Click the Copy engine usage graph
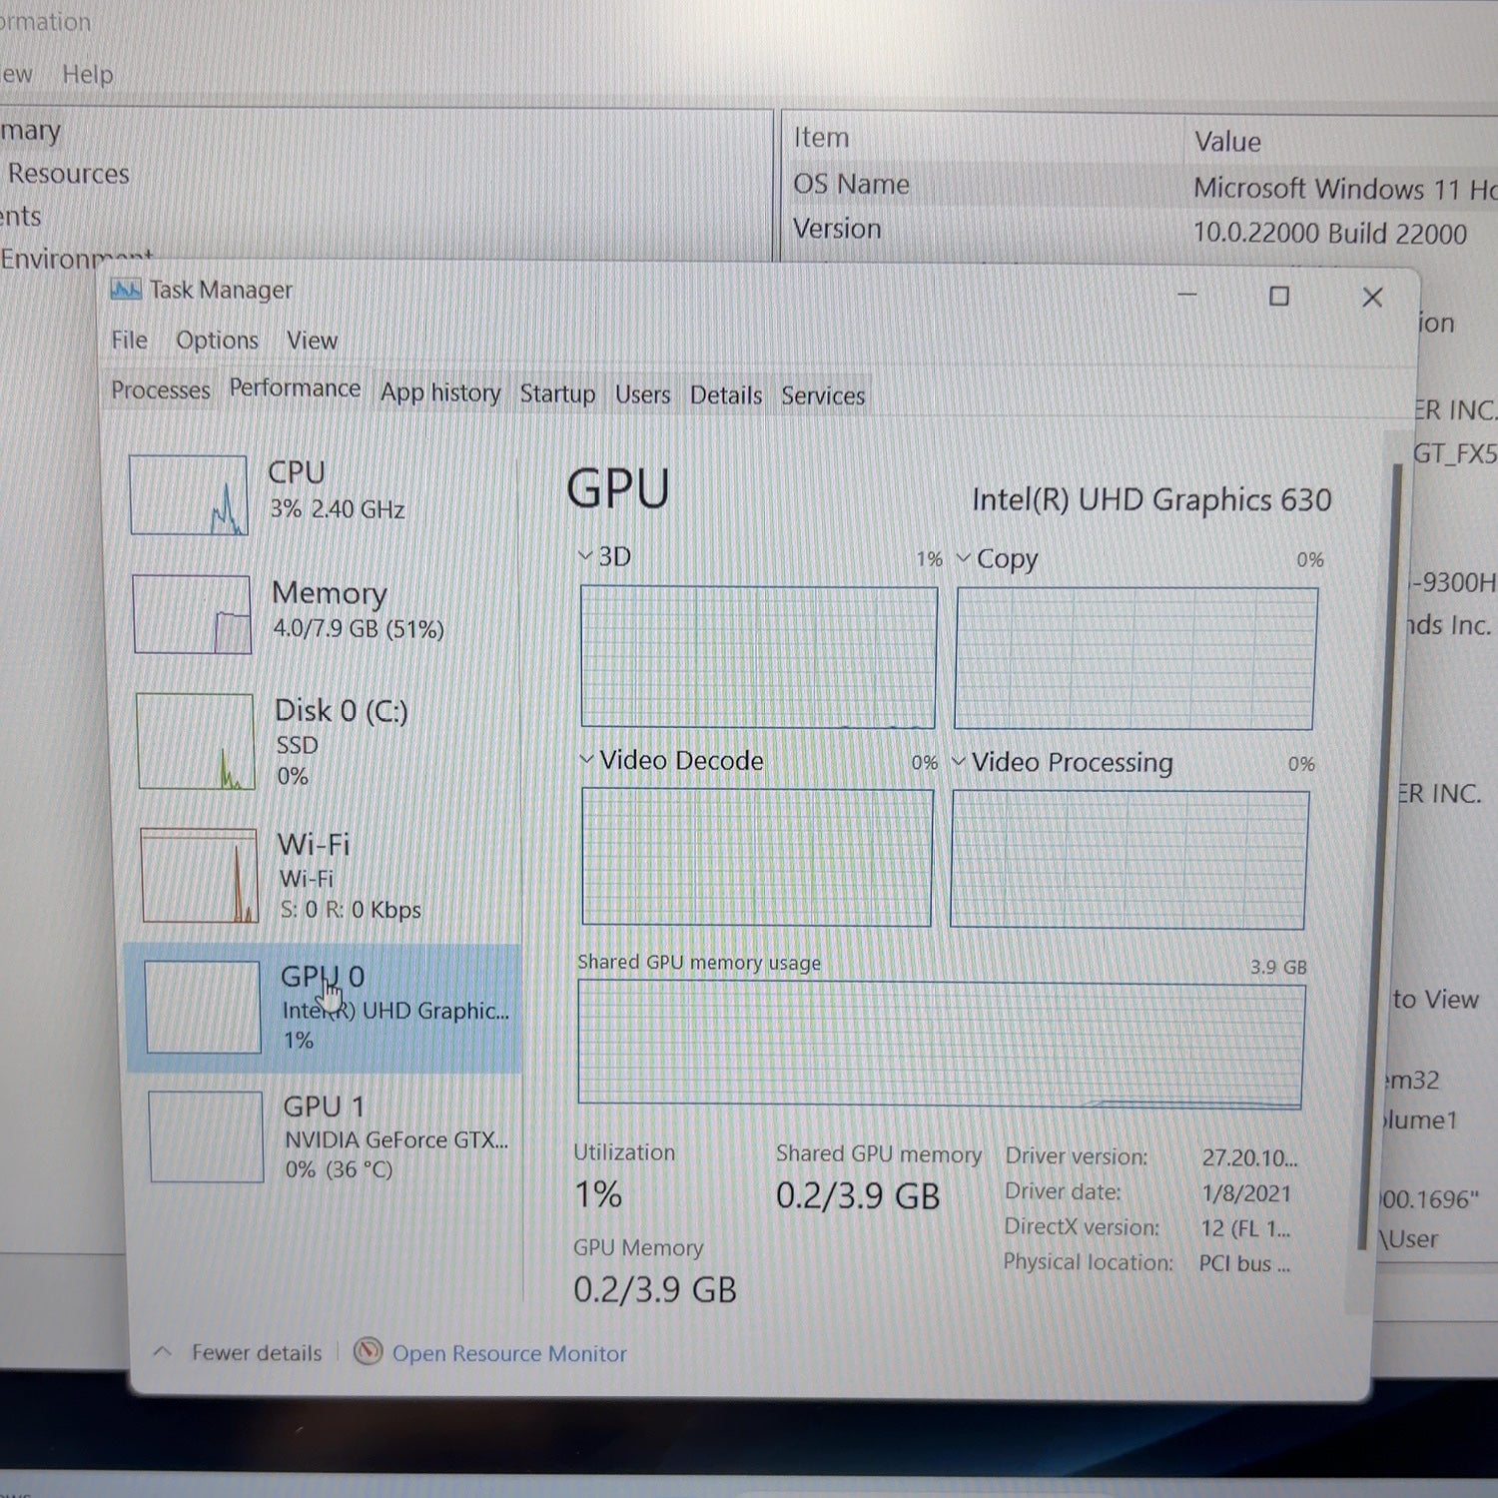This screenshot has width=1498, height=1498. 1135,658
